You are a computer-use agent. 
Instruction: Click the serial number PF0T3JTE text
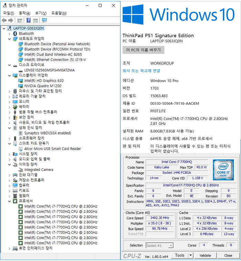158,111
